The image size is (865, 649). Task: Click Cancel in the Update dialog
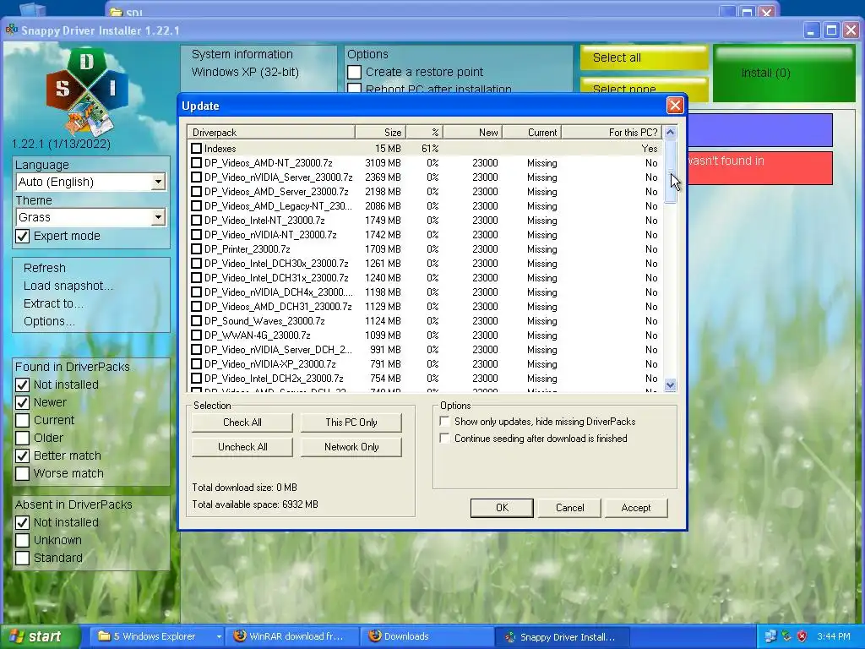pos(569,508)
